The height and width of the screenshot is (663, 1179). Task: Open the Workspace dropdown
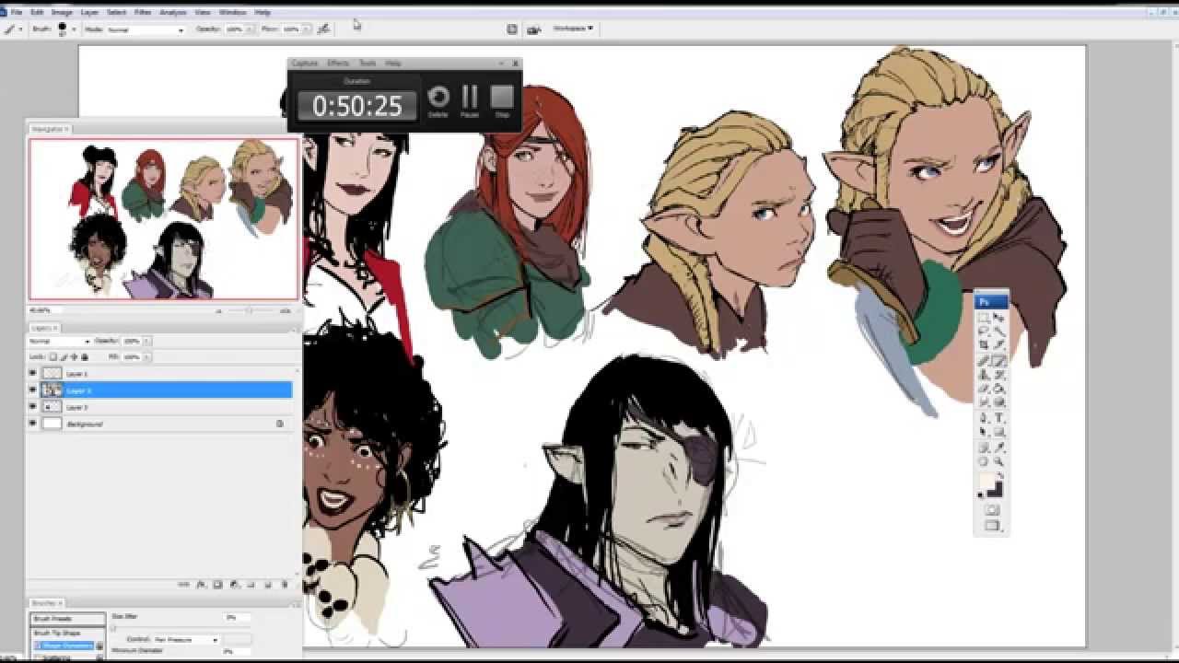tap(573, 29)
